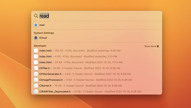
Task: Open index.html modified 2022-10-23
Action: [97, 62]
